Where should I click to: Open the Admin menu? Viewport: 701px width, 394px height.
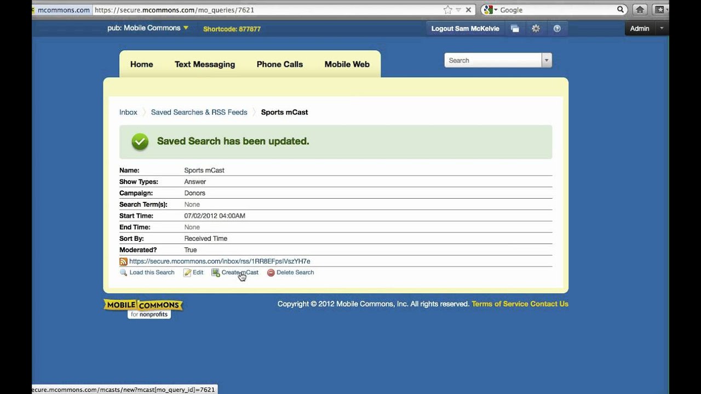pyautogui.click(x=640, y=28)
